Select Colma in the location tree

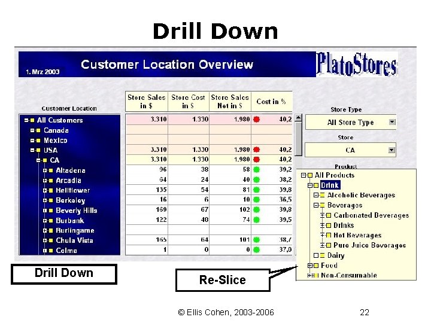point(66,251)
